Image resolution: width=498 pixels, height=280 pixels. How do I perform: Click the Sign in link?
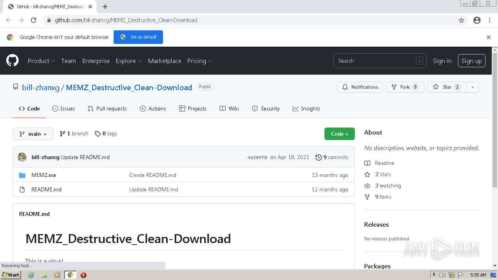(x=442, y=61)
